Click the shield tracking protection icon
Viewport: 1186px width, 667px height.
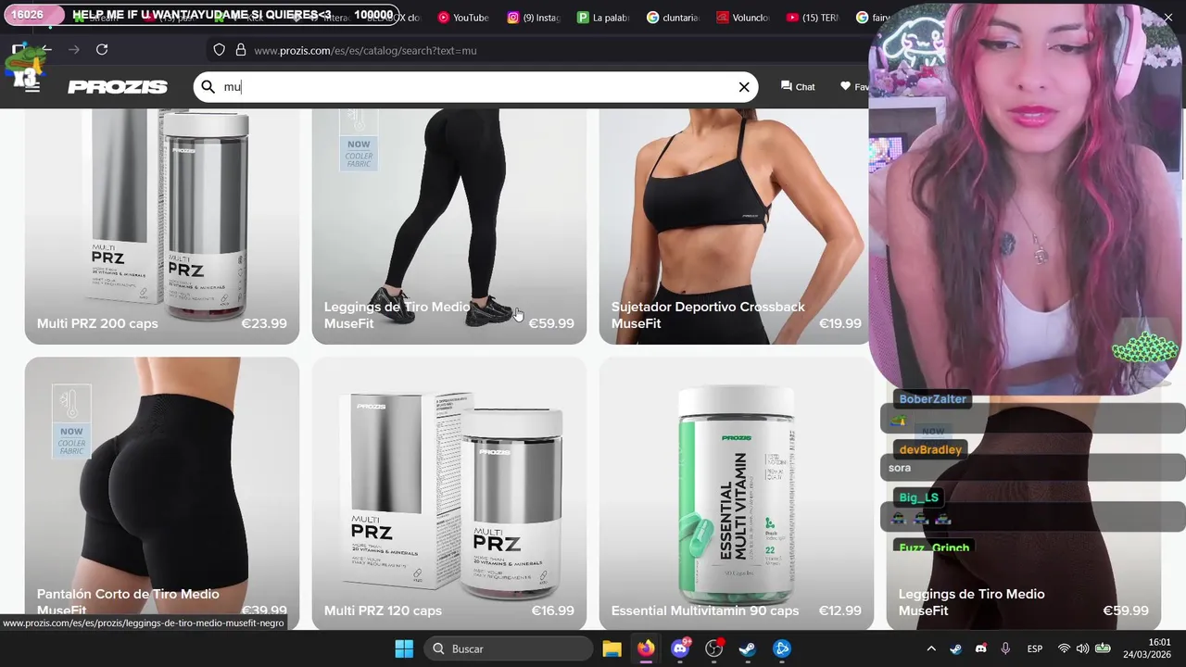click(x=220, y=50)
